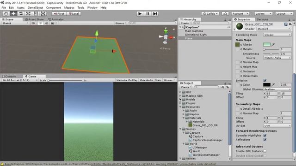Open the Assets menu

click(x=20, y=8)
